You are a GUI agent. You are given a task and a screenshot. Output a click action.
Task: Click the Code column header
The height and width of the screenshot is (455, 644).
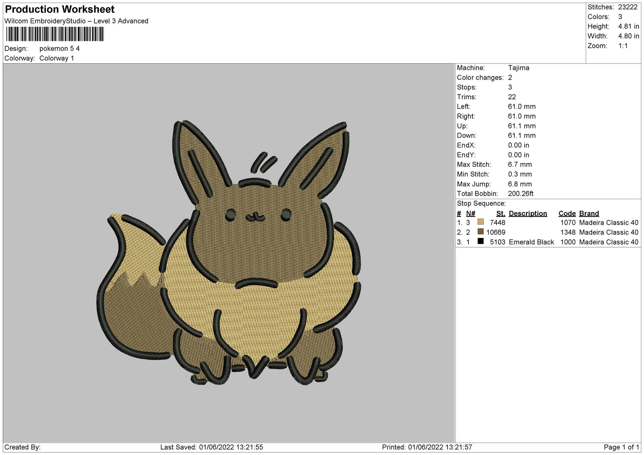coord(567,213)
